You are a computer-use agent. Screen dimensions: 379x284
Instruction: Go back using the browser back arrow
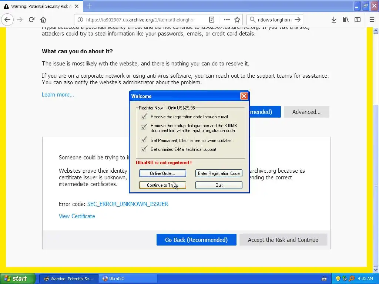coord(7,20)
